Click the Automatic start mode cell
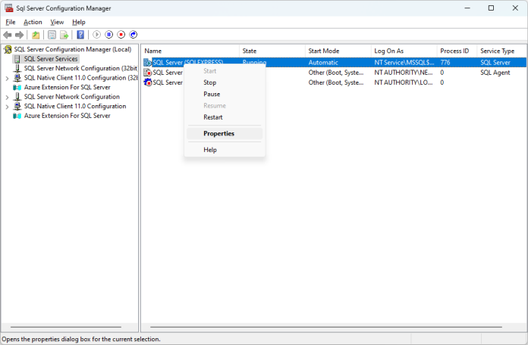This screenshot has width=528, height=345. [x=323, y=63]
